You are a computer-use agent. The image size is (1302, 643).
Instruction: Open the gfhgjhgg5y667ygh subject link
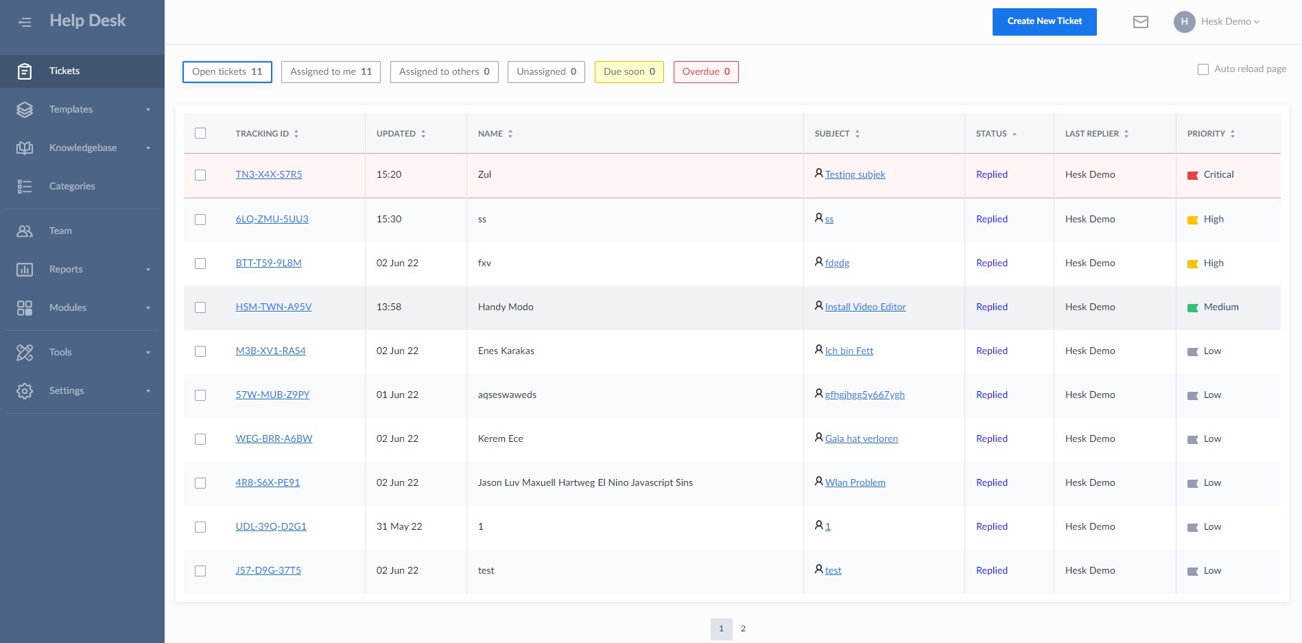point(865,395)
